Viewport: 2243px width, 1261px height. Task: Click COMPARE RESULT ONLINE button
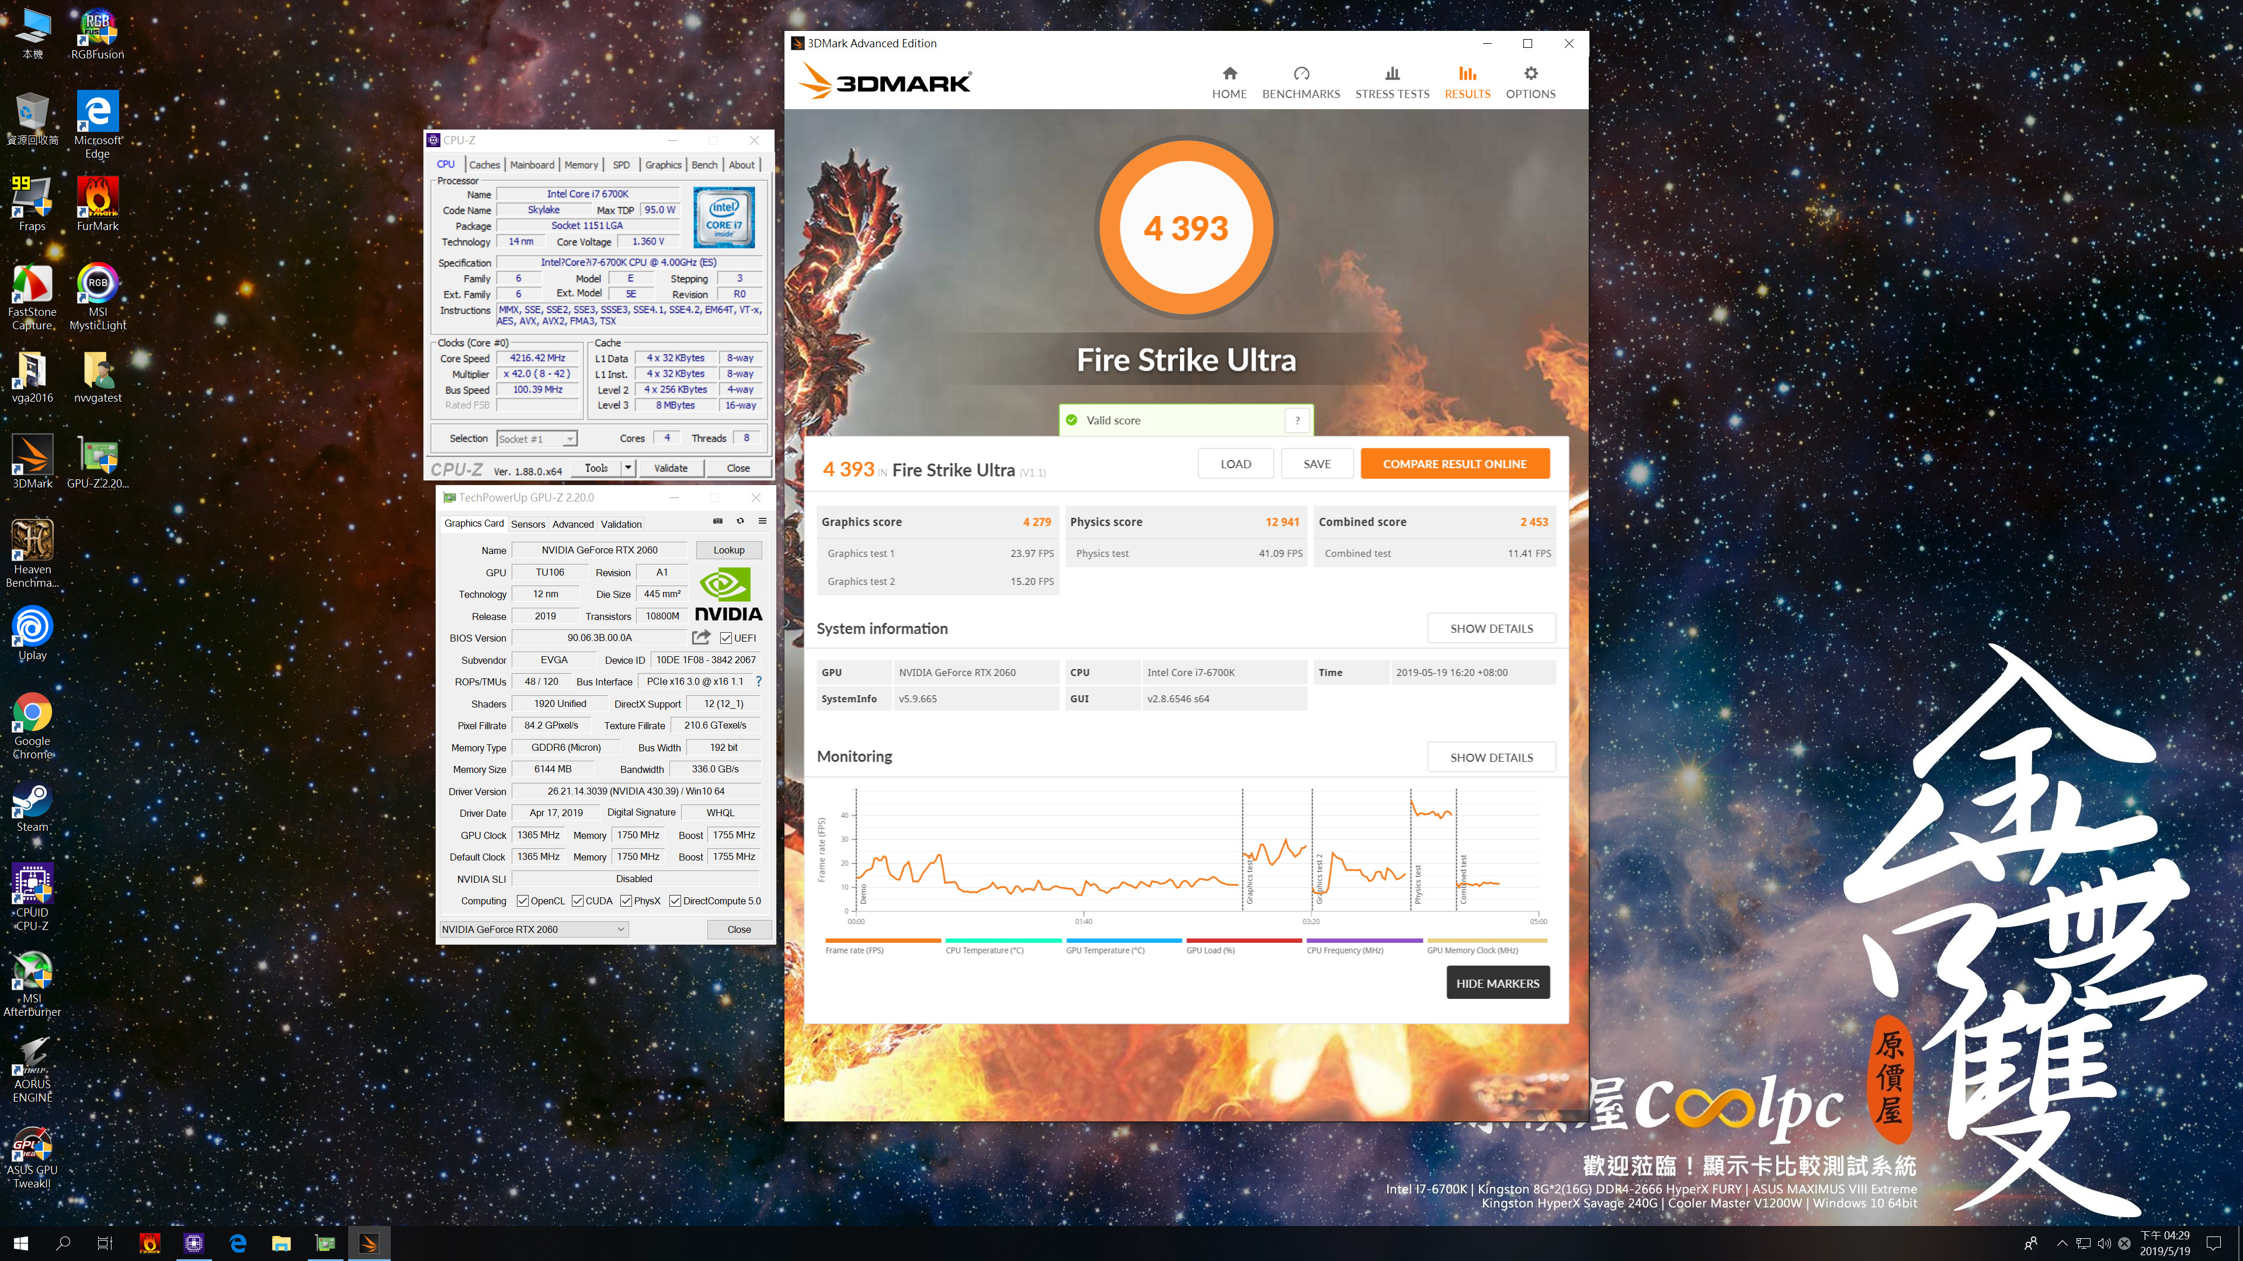click(1454, 464)
